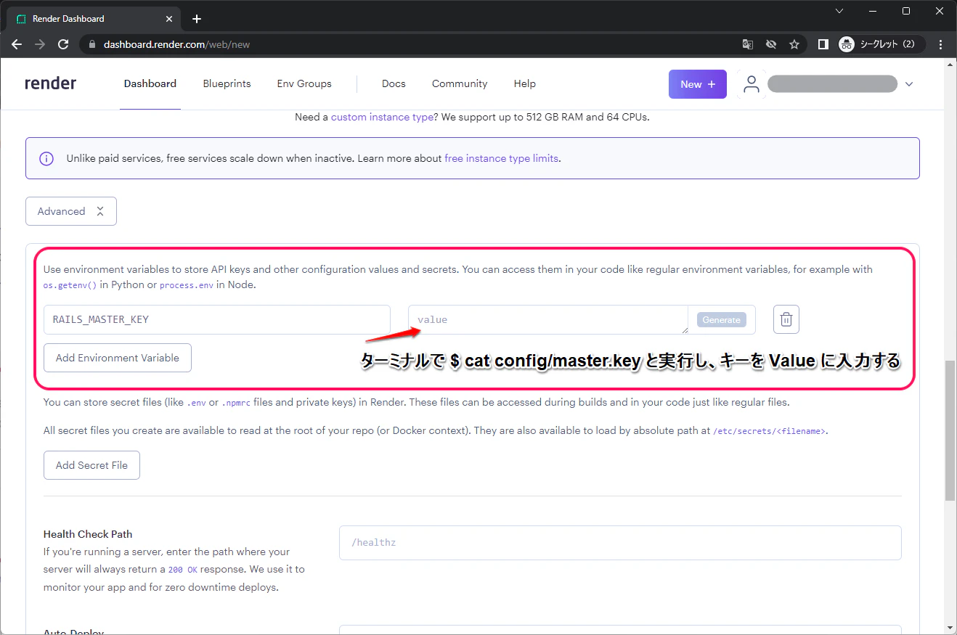
Task: Open the Help menu item
Action: 525,83
